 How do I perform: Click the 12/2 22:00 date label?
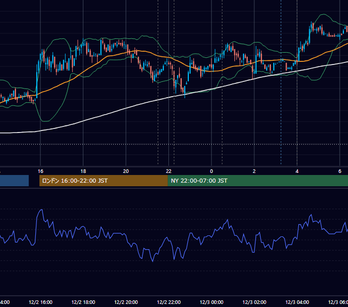(169, 302)
